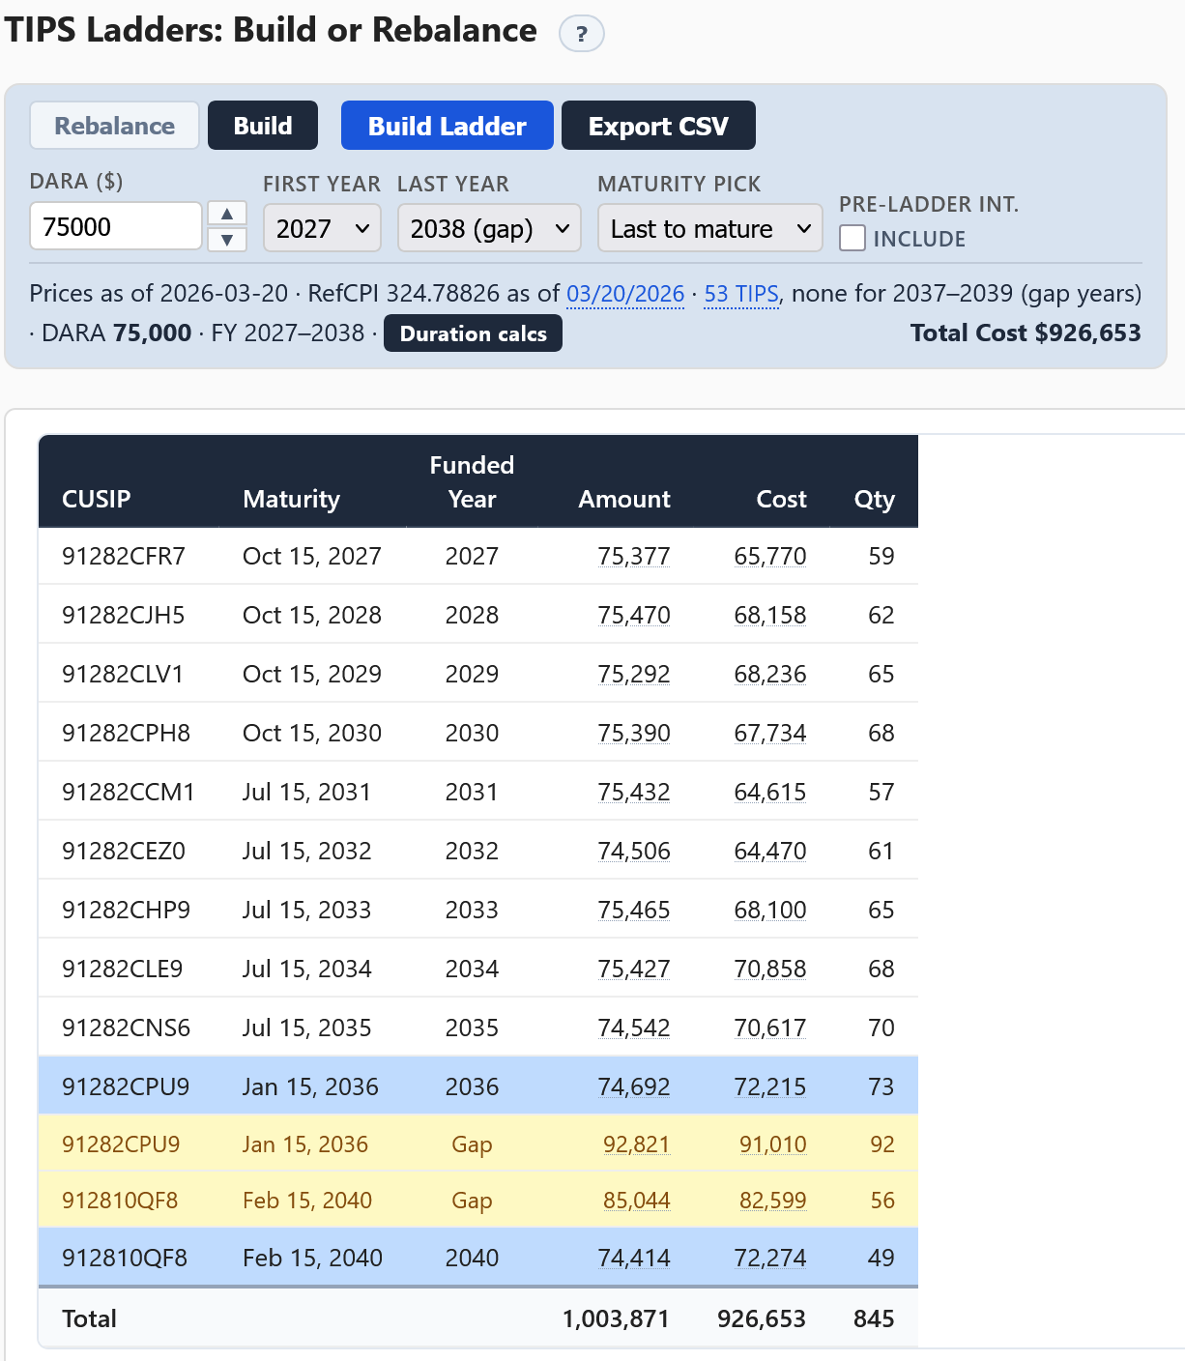Enable the Pre-Ladder Int. Include checkbox
Image resolution: width=1185 pixels, height=1361 pixels.
(x=853, y=238)
